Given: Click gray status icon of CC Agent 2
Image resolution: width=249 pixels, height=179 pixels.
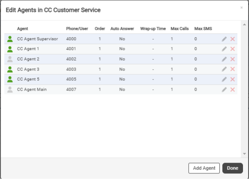Looking at the screenshot, I should click(10, 59).
